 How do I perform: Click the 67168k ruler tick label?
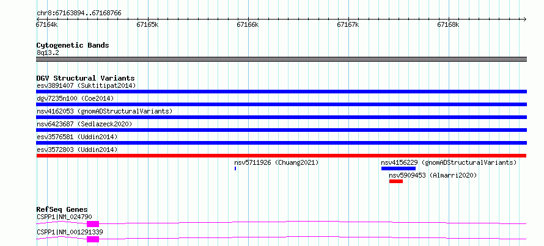pyautogui.click(x=448, y=24)
